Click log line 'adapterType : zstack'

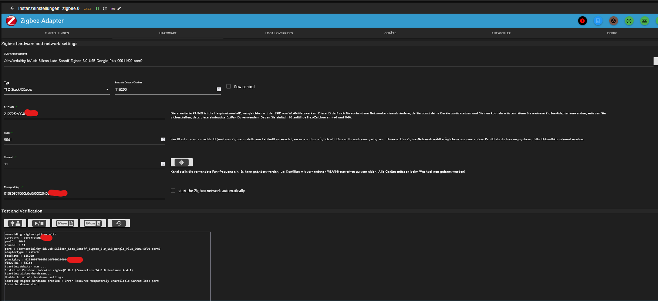click(x=22, y=252)
